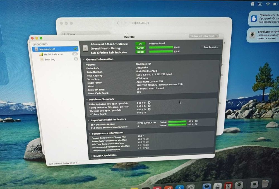Click the Error Log document icon
Viewport: 279px width, 189px height.
[x=42, y=59]
